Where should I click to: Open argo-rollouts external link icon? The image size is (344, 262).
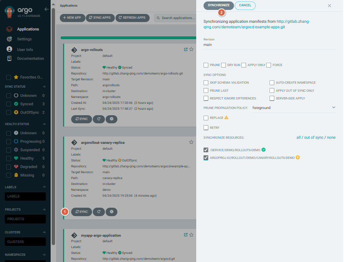[186, 50]
